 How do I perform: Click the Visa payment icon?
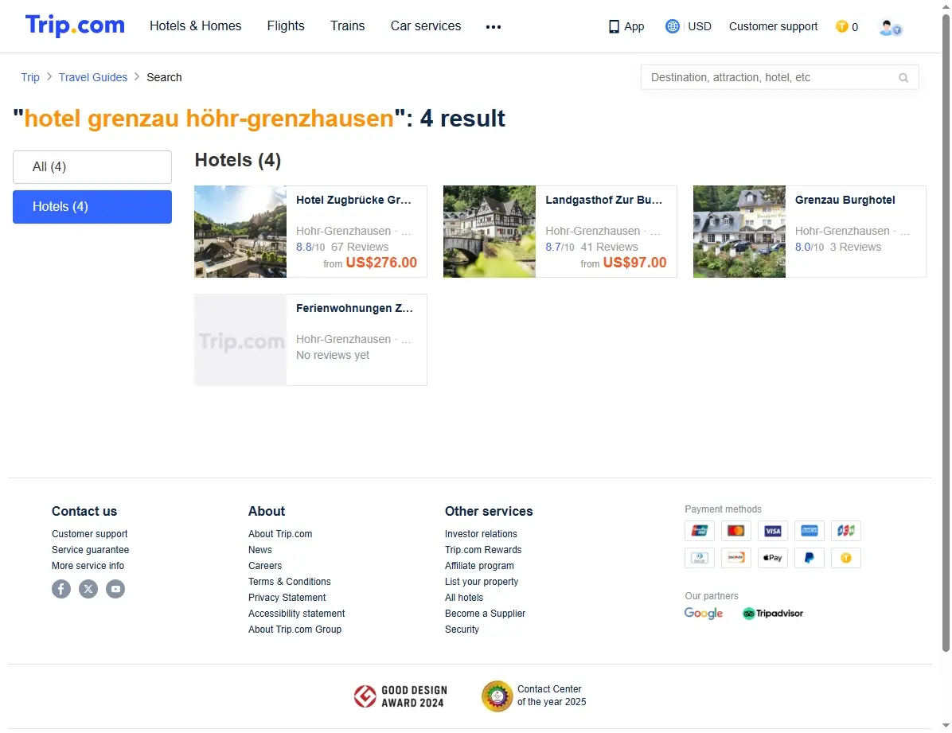(x=772, y=531)
